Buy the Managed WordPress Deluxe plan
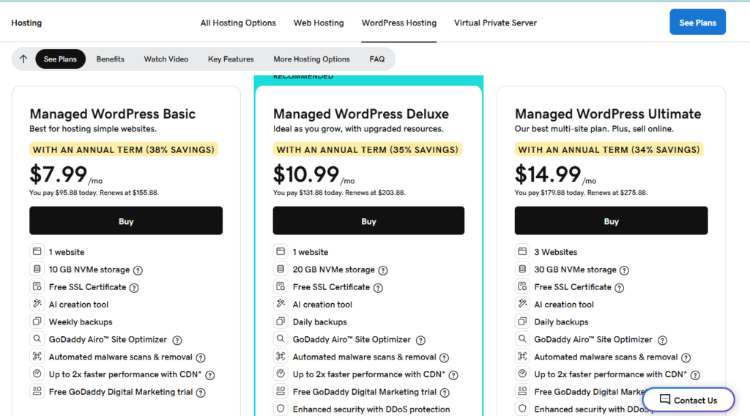This screenshot has height=416, width=750. (368, 220)
